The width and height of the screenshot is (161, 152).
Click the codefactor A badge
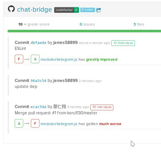(x=67, y=10)
